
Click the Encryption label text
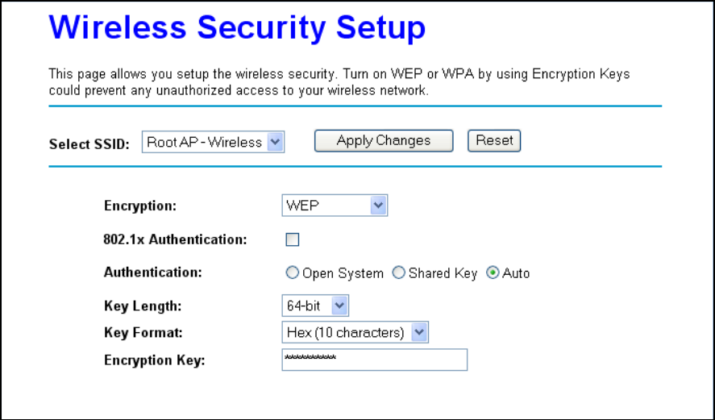pyautogui.click(x=140, y=206)
